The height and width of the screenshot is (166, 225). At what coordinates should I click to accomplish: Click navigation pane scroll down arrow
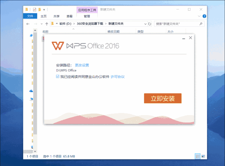tap(35, 151)
